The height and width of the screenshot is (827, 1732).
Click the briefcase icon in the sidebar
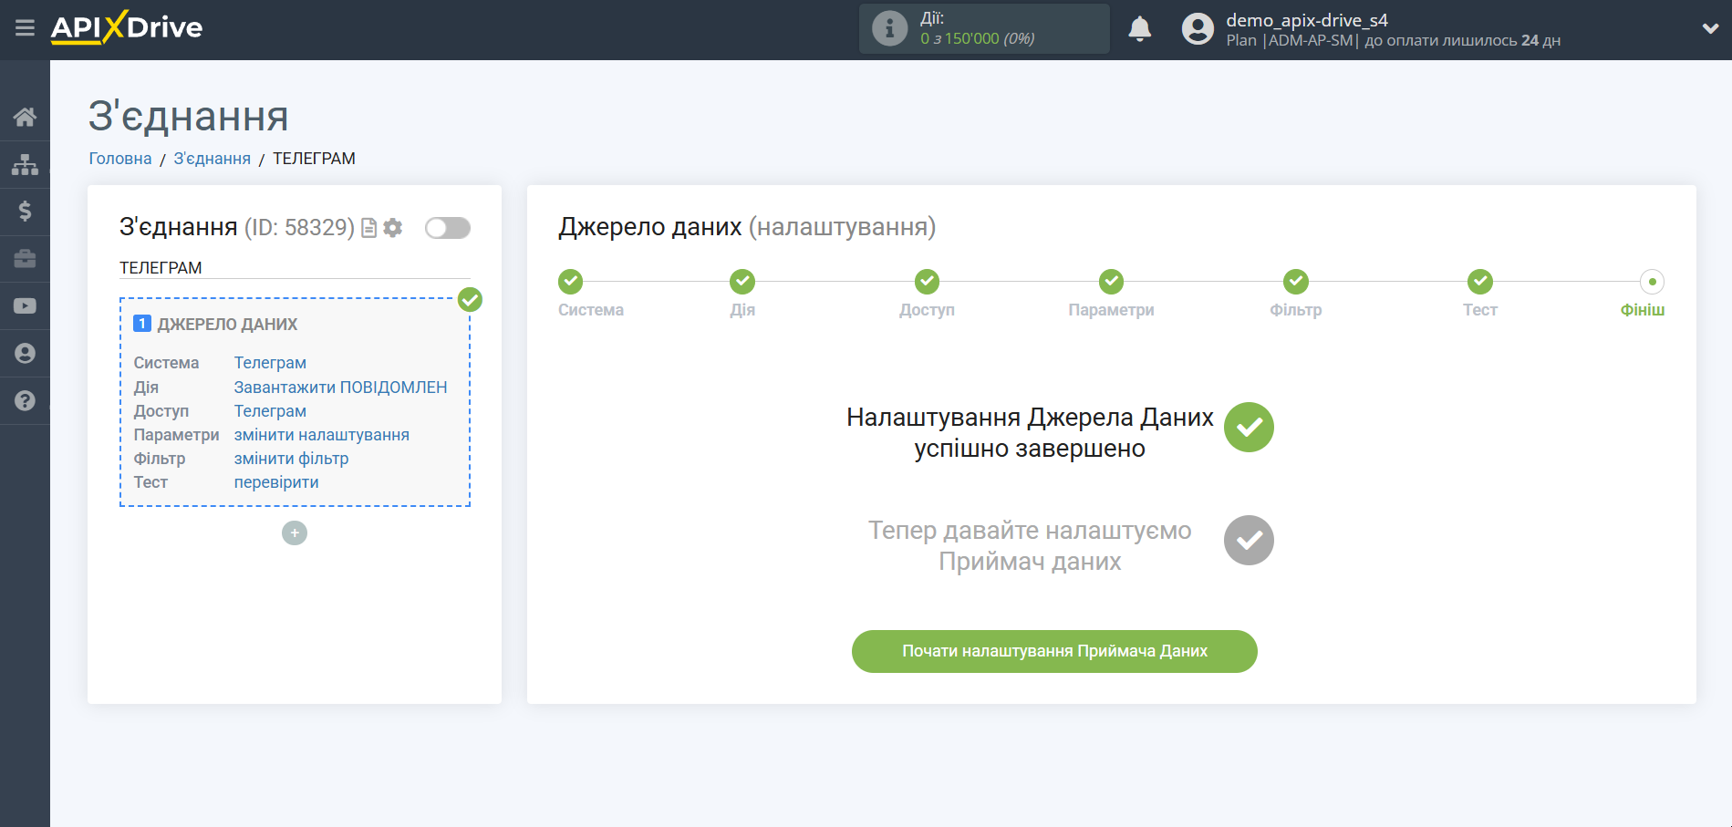(25, 259)
